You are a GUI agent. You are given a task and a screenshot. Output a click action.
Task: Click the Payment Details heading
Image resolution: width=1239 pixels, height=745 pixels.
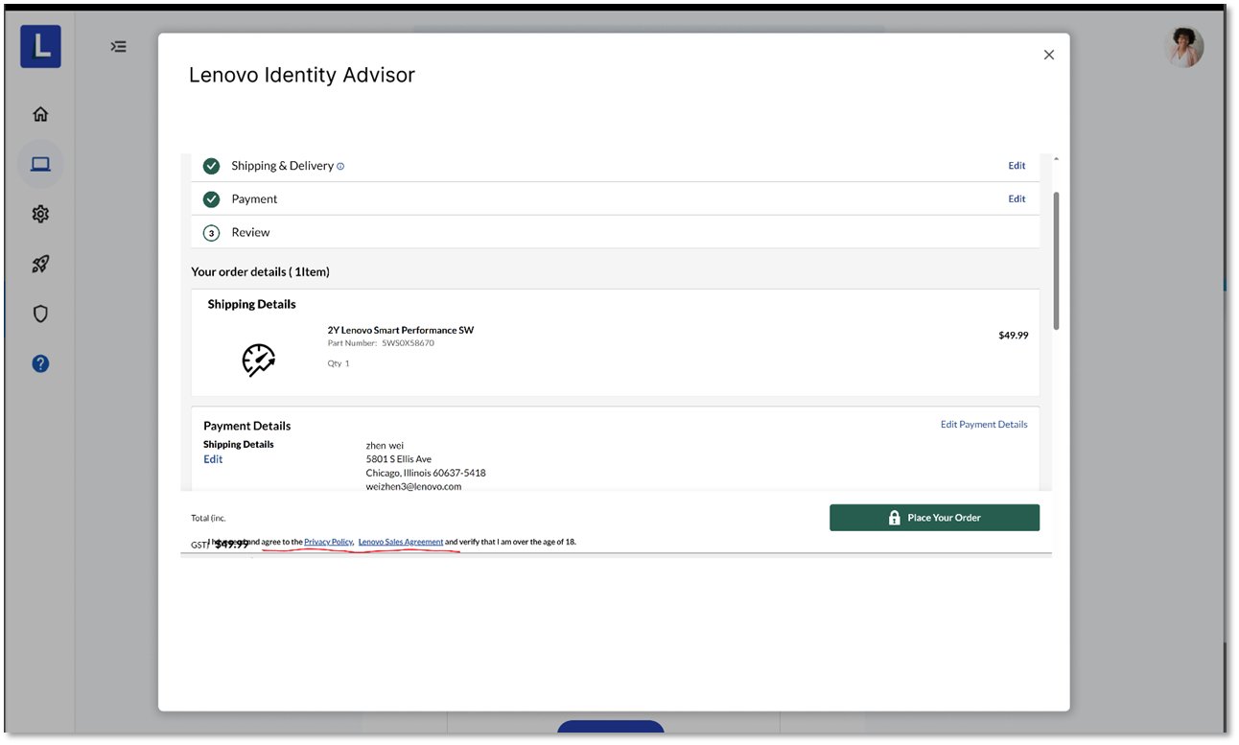[x=247, y=426]
